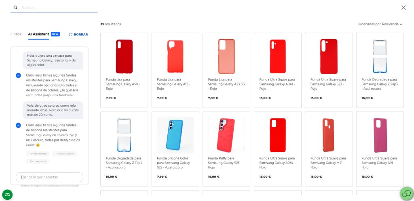Click the Borrar refresh icon
Viewport: 414px width, 201px height.
click(71, 35)
